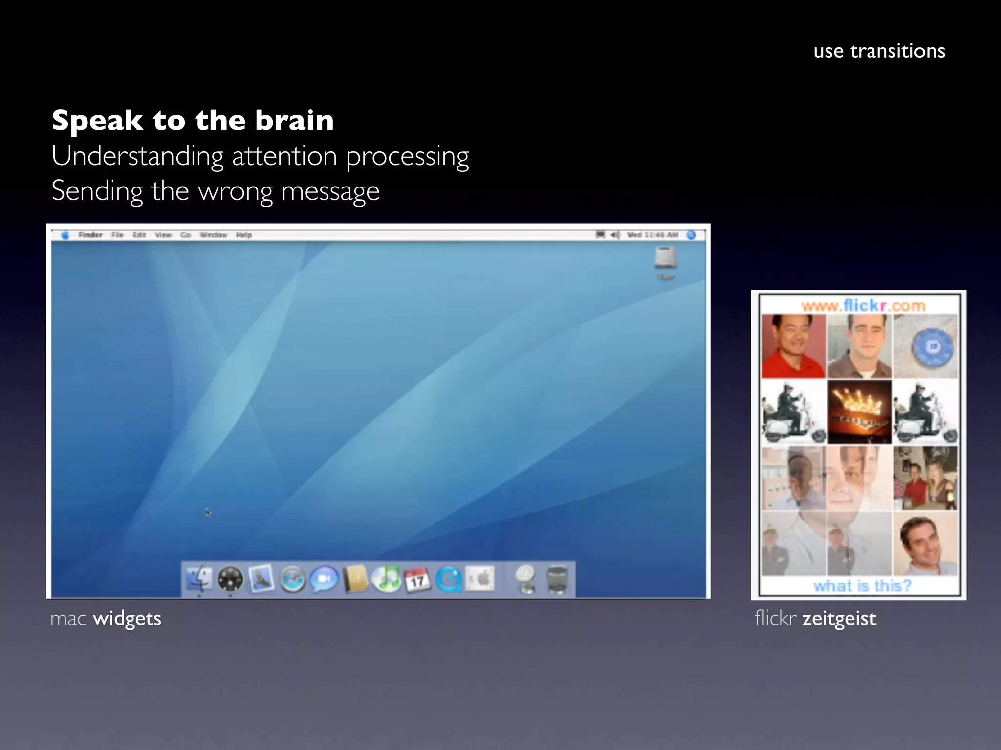
Task: Click the volume icon in menu bar
Action: [x=615, y=235]
